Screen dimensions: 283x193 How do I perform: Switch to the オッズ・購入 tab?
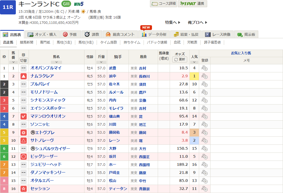pyautogui.click(x=42, y=34)
